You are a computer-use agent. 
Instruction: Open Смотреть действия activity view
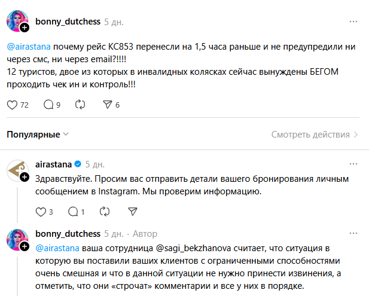[x=315, y=135]
